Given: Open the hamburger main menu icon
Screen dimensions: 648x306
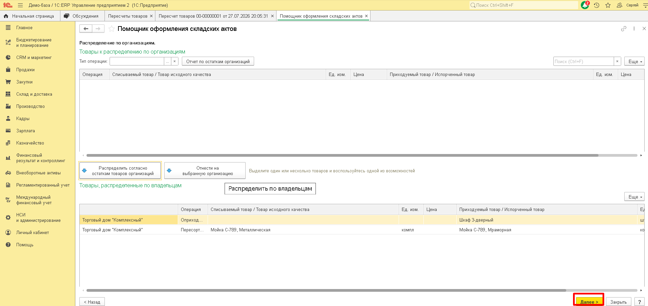Looking at the screenshot, I should click(x=20, y=5).
